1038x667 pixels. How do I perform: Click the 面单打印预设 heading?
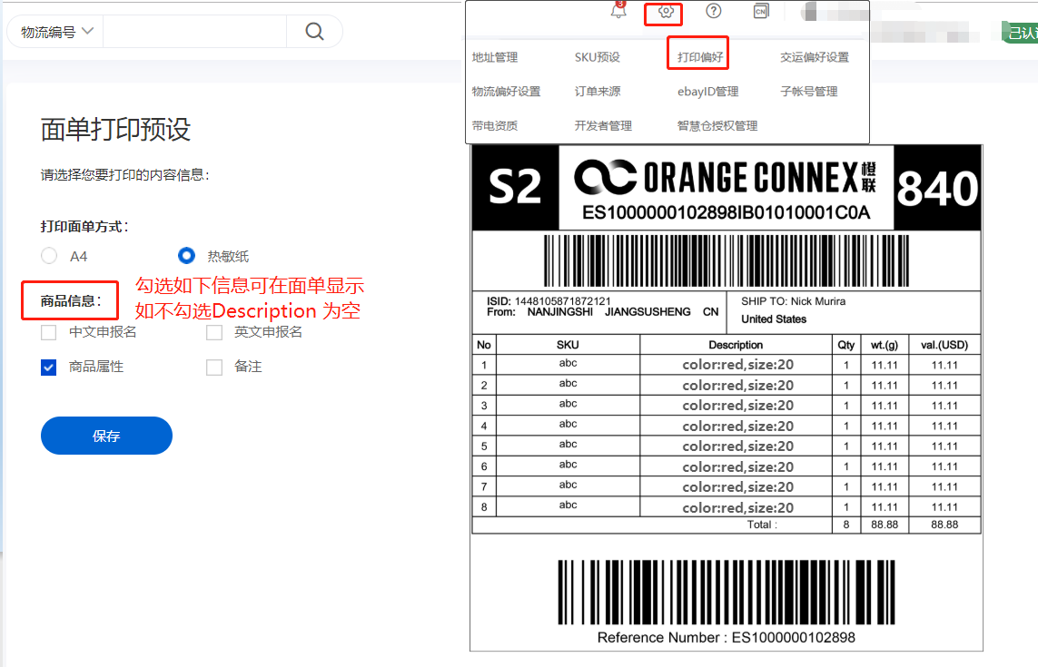(115, 129)
